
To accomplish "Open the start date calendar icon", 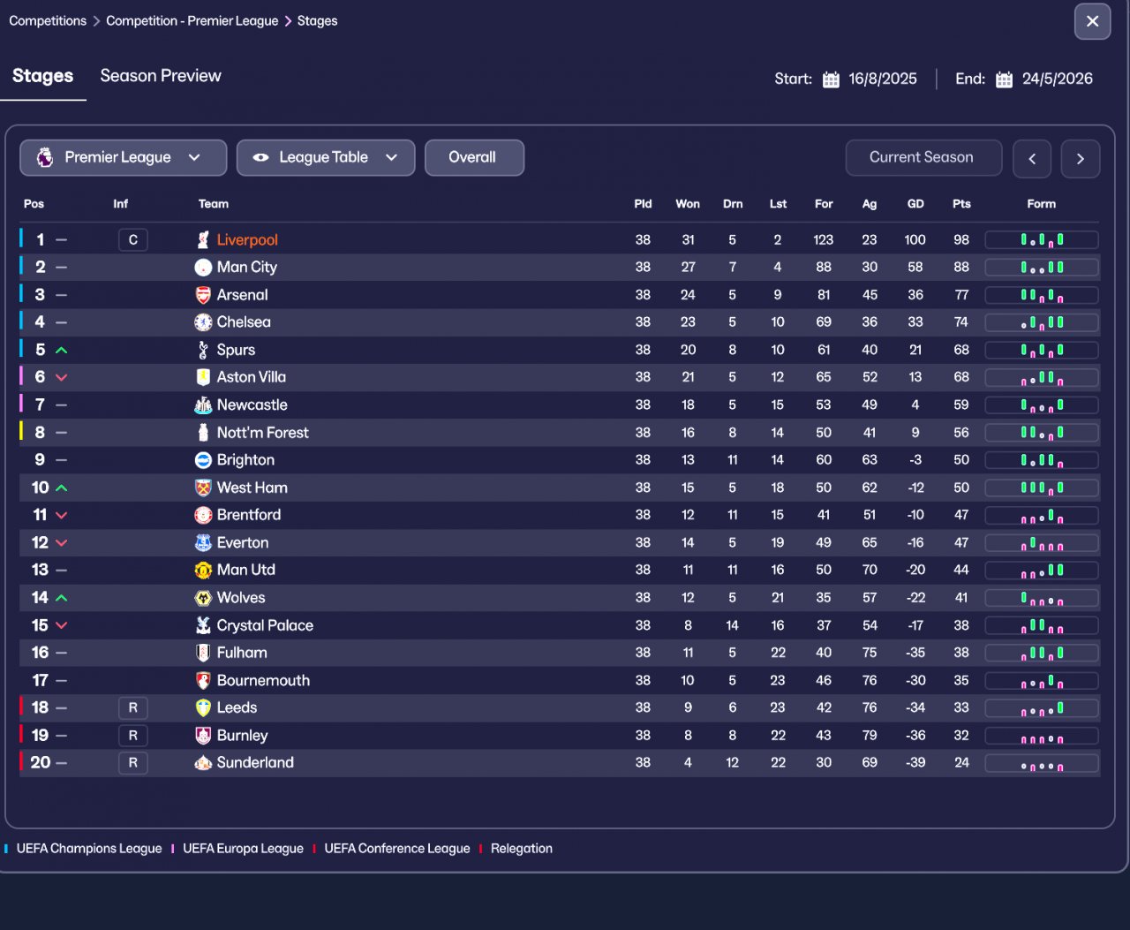I will pyautogui.click(x=831, y=79).
